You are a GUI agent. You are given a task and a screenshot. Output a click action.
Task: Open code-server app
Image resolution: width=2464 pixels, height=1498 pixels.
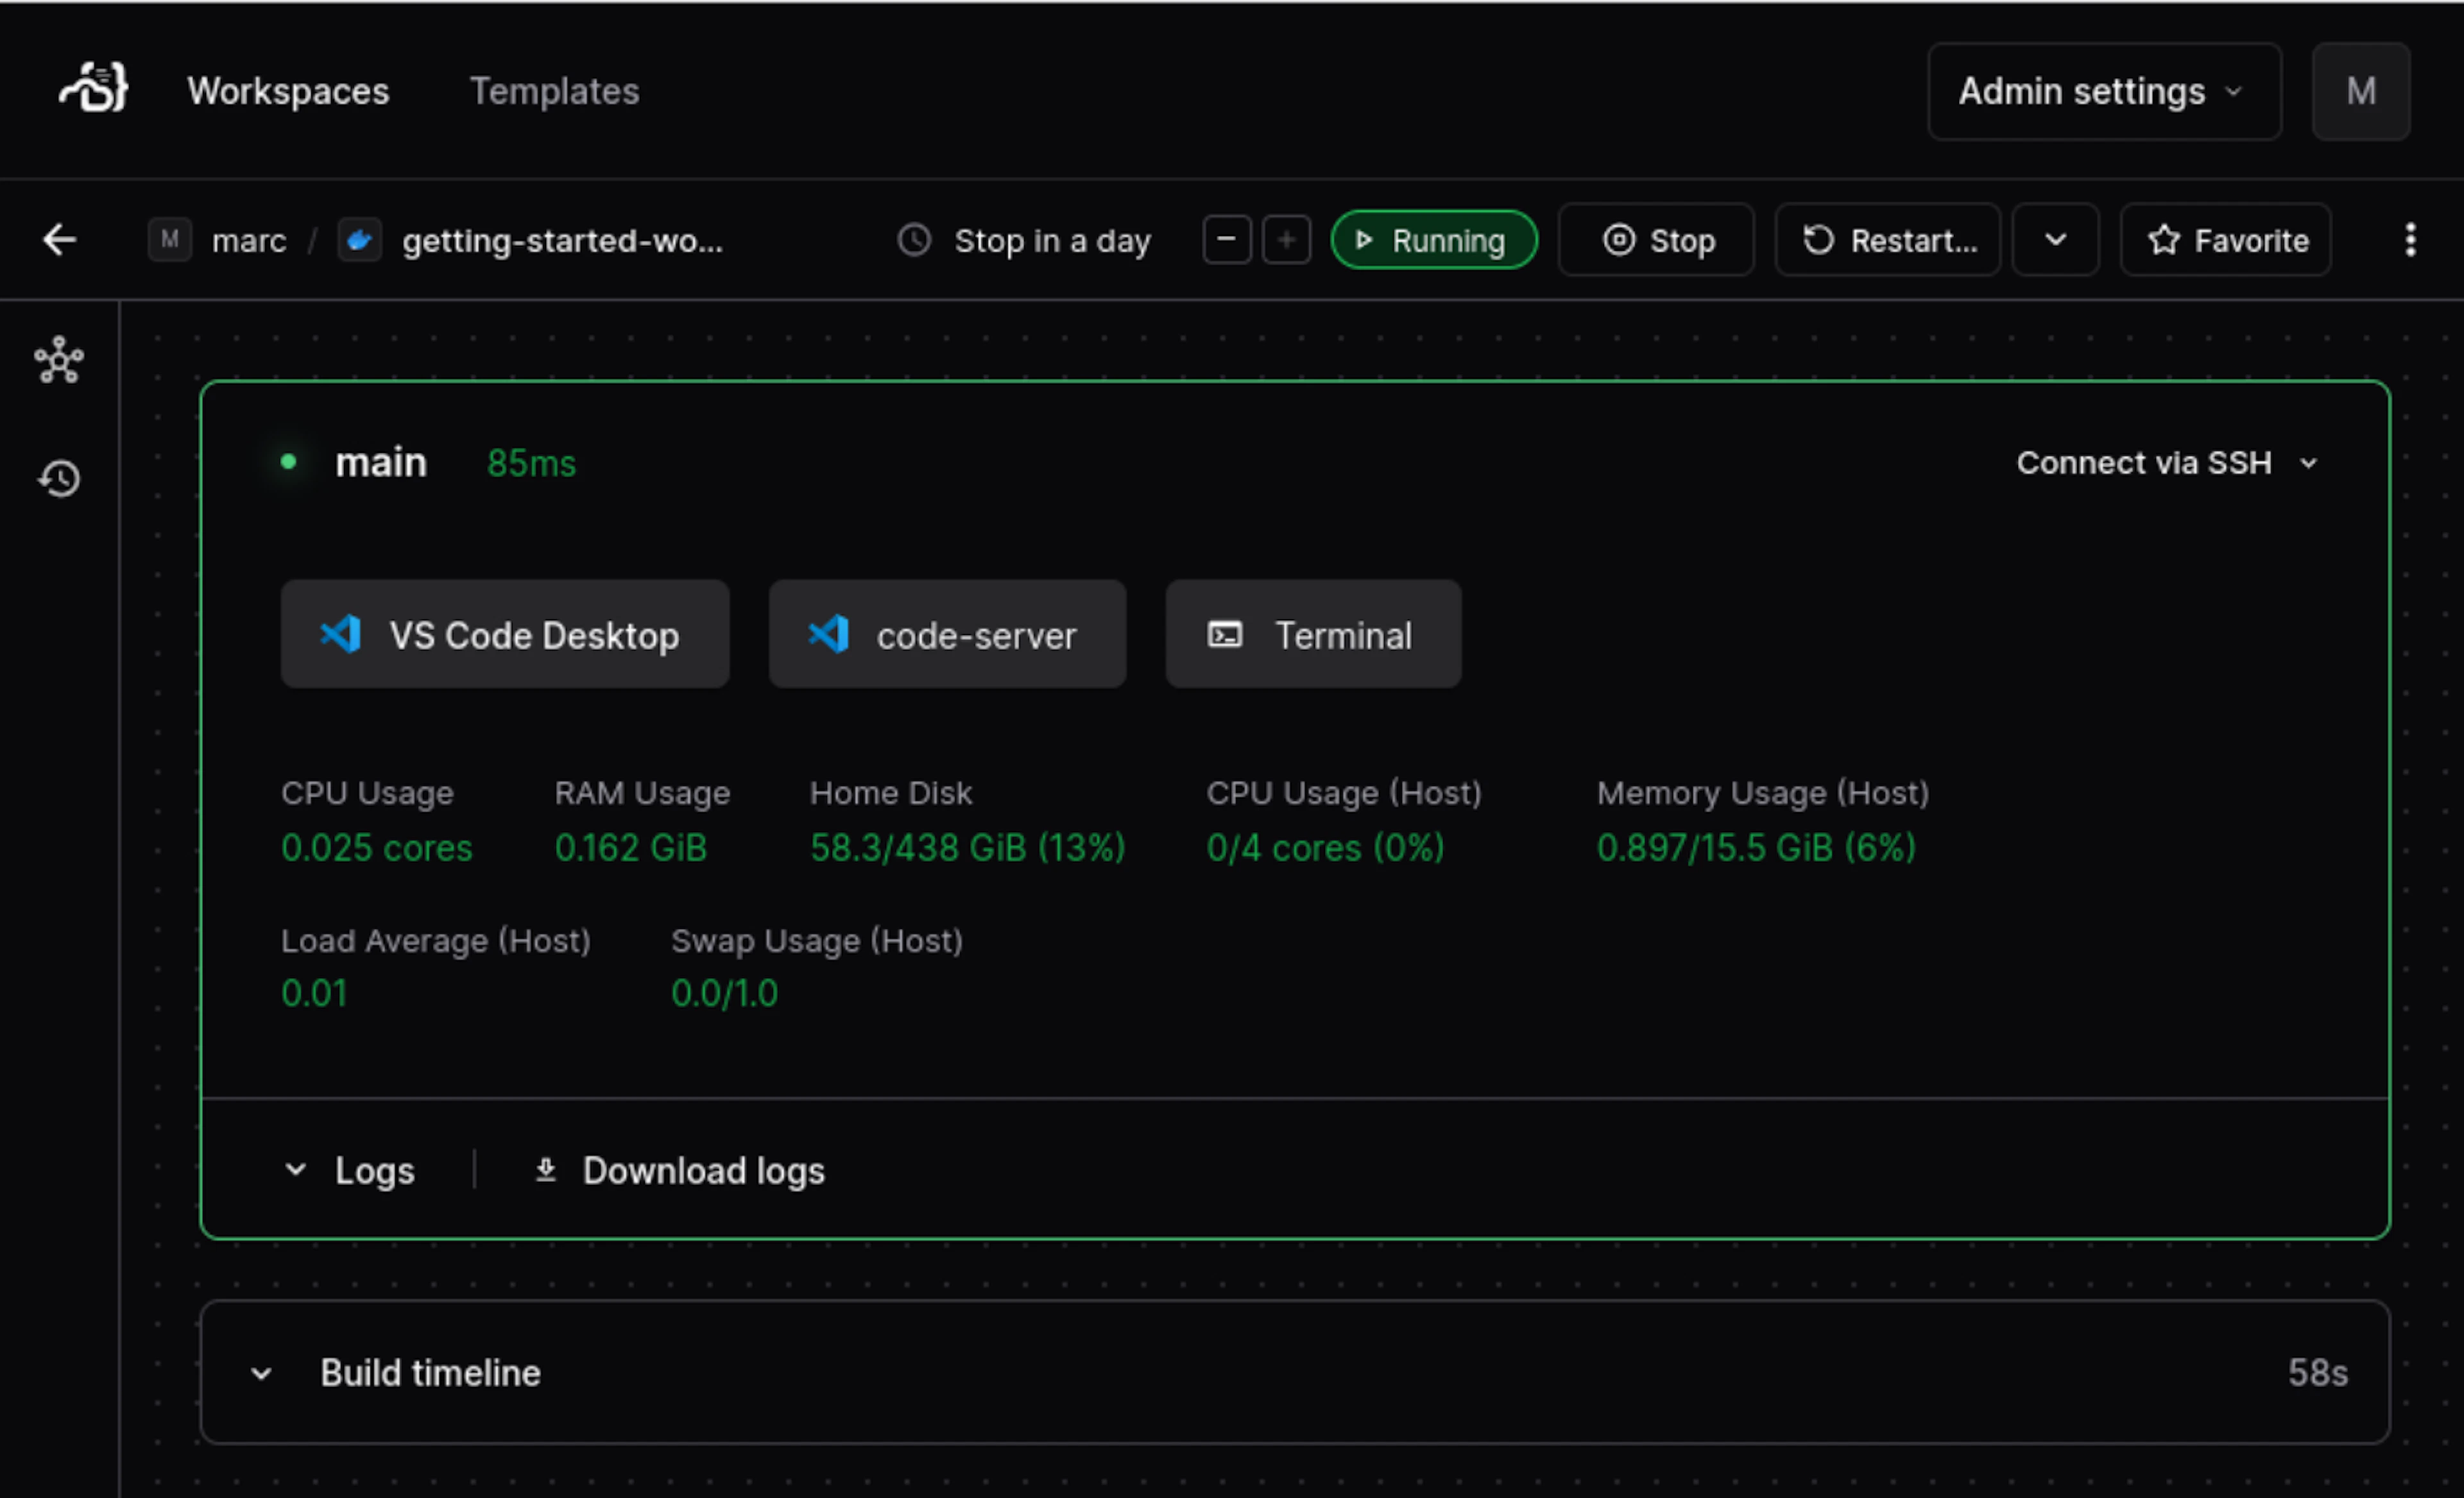947,634
